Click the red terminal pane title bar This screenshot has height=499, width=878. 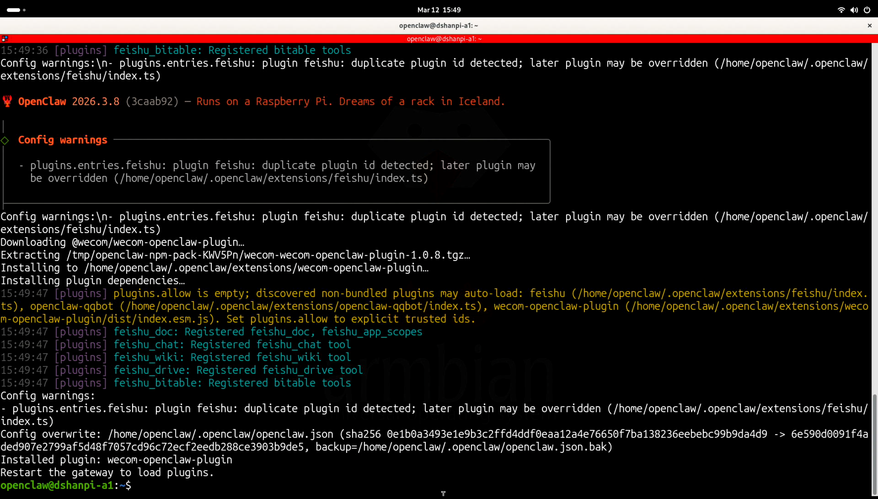pyautogui.click(x=444, y=39)
